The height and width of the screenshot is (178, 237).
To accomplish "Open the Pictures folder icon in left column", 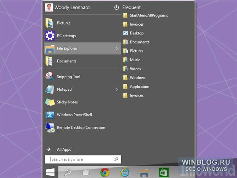I will [49, 23].
